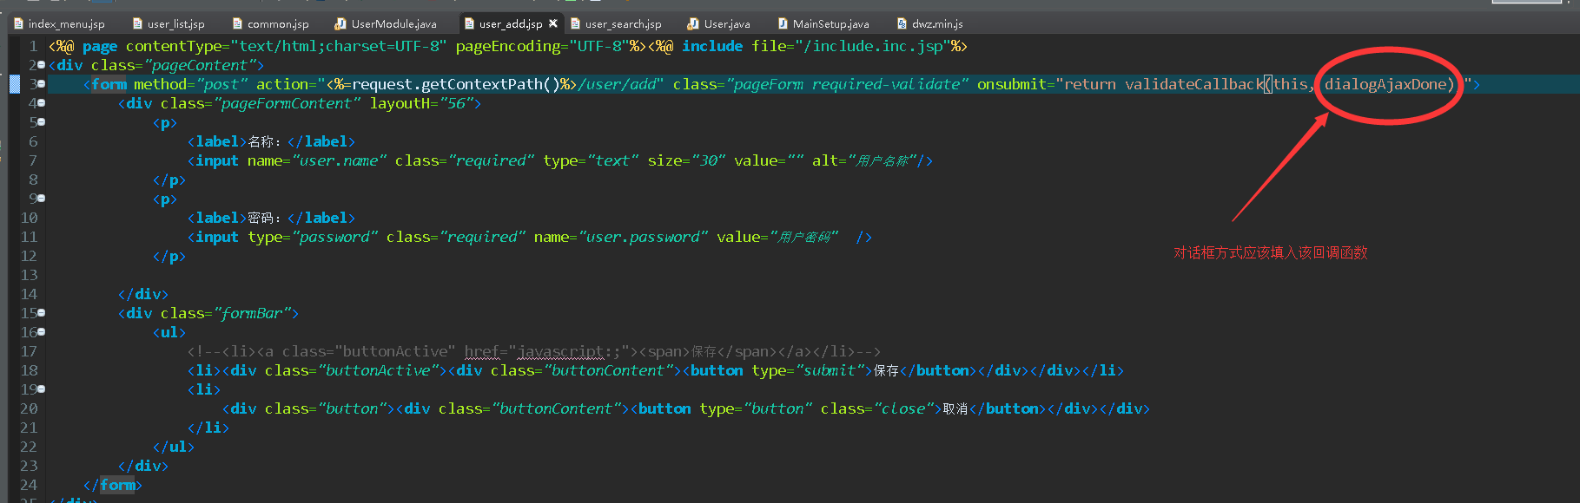This screenshot has width=1580, height=503.
Task: Collapse the formBar div fold at line 15
Action: pyautogui.click(x=42, y=313)
